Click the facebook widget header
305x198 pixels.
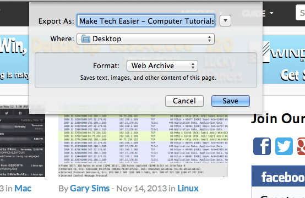278,176
